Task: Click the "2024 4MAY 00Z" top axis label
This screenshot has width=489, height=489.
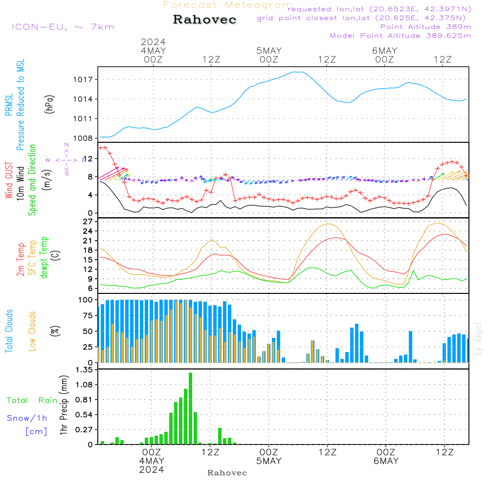Action: 153,50
